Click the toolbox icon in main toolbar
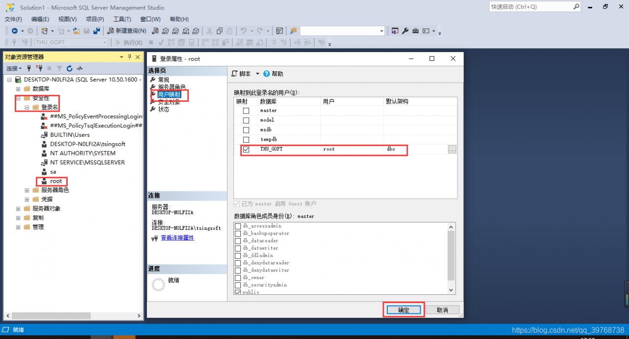629x339 pixels. pos(415,31)
